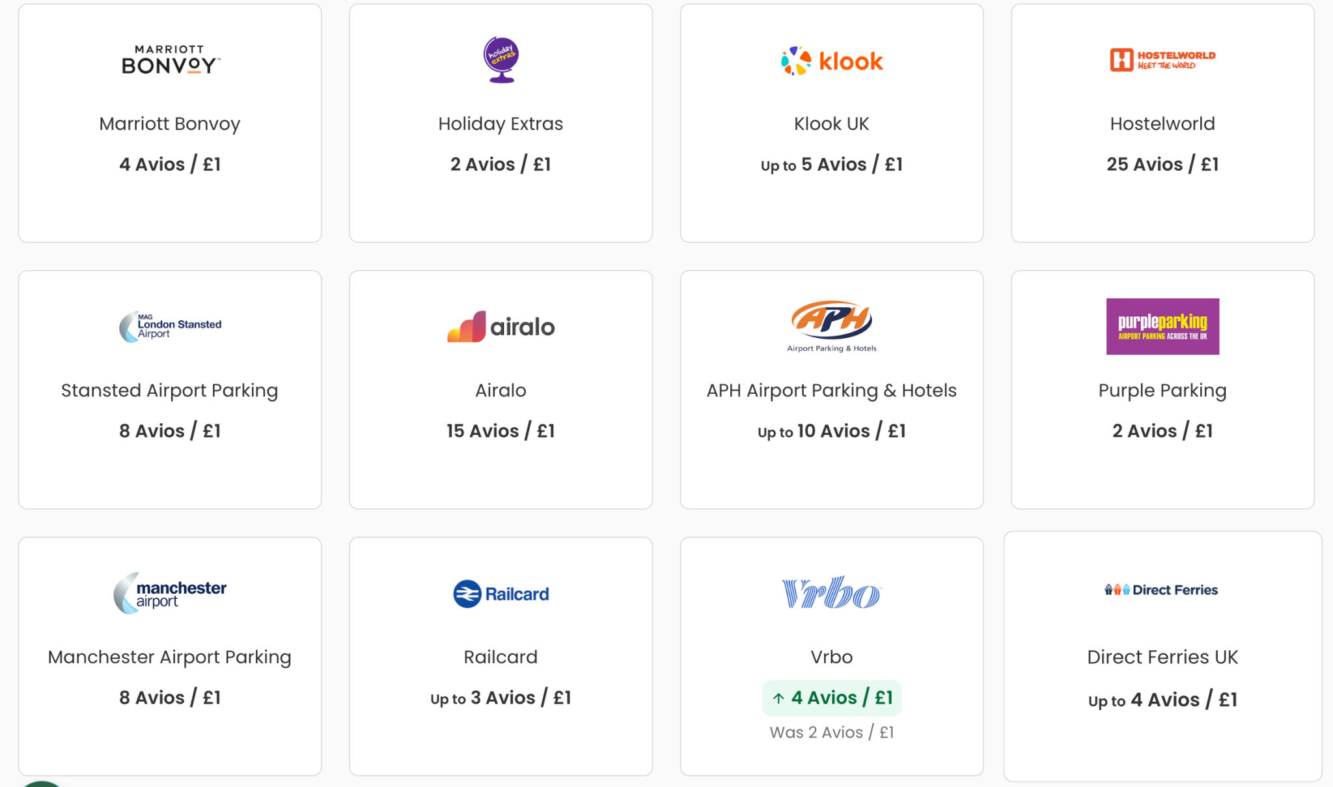Select the Manchester Airport Parking title
The image size is (1333, 787).
[x=170, y=657]
